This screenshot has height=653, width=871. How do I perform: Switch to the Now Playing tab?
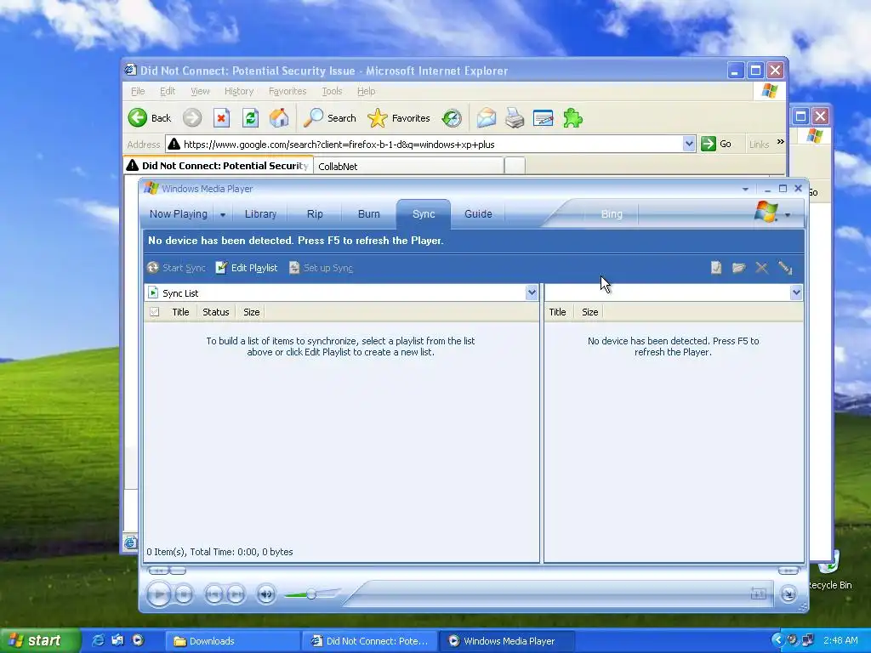coord(179,213)
